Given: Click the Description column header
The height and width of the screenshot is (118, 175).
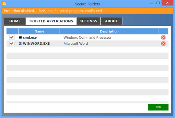Looking at the screenshot, I should (109, 31).
